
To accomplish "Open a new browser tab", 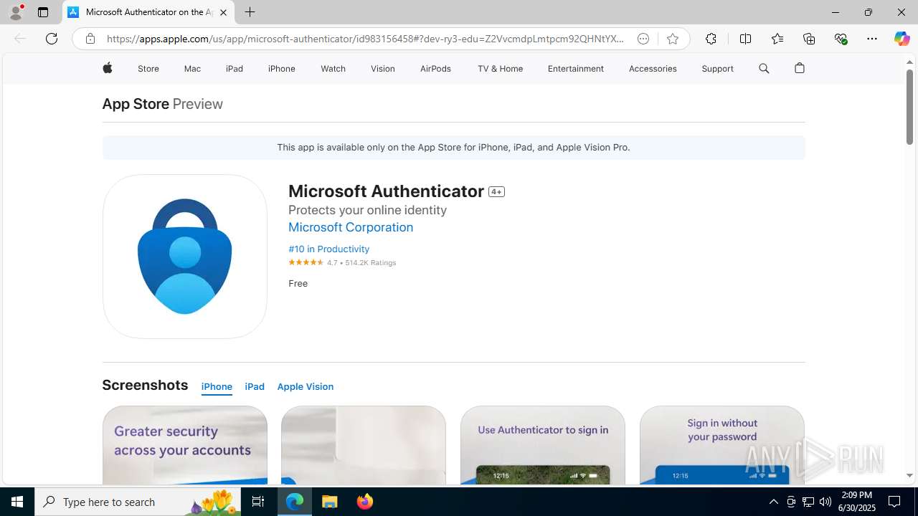I will point(250,12).
